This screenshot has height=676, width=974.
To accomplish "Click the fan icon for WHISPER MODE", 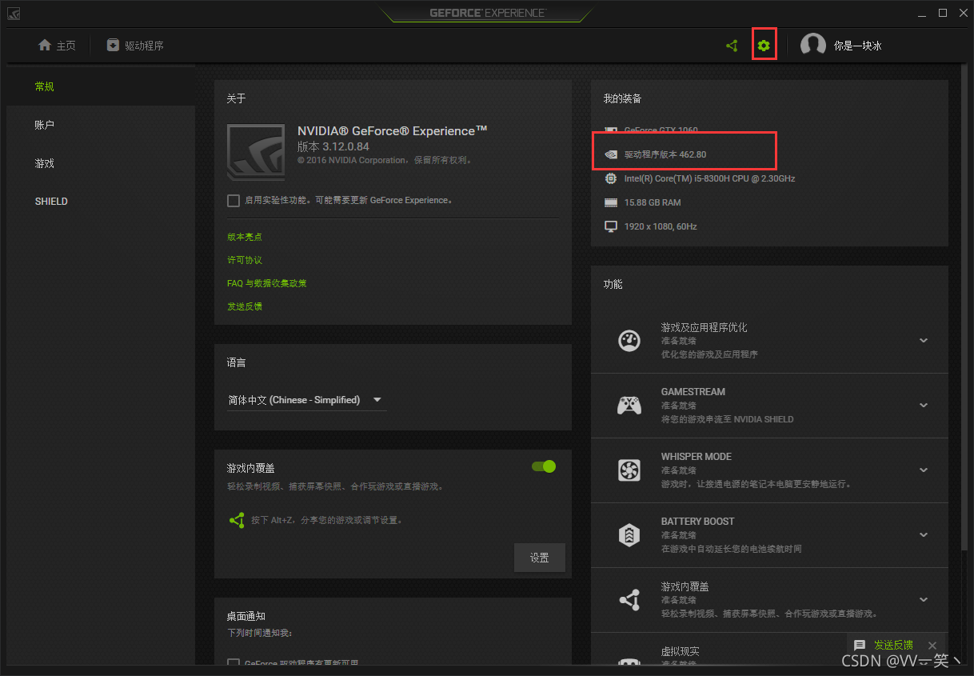I will [x=629, y=470].
